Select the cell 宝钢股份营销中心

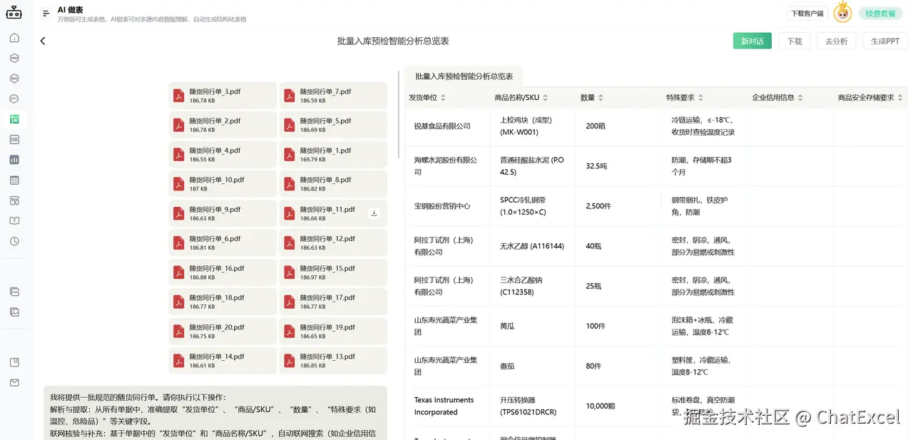(447, 206)
